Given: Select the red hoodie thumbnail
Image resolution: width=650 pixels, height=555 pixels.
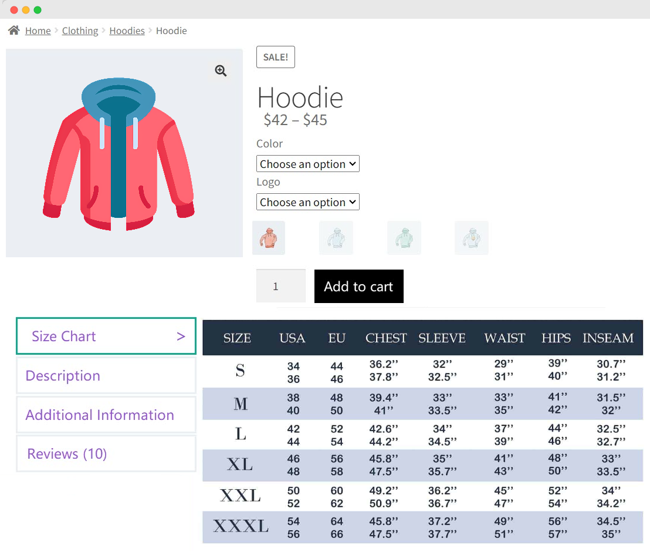Looking at the screenshot, I should coord(268,237).
